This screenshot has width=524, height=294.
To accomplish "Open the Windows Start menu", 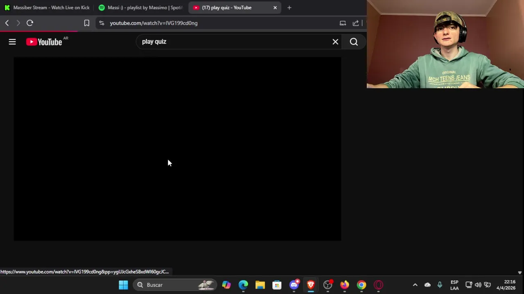I will click(x=123, y=285).
